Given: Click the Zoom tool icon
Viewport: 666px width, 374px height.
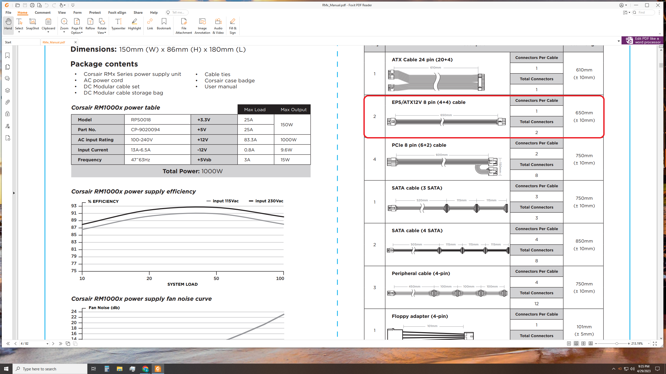Looking at the screenshot, I should click(x=64, y=22).
